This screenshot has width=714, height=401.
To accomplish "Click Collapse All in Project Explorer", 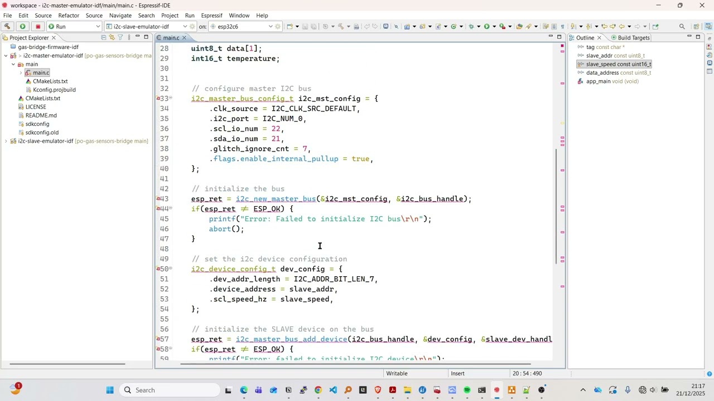I will click(103, 37).
